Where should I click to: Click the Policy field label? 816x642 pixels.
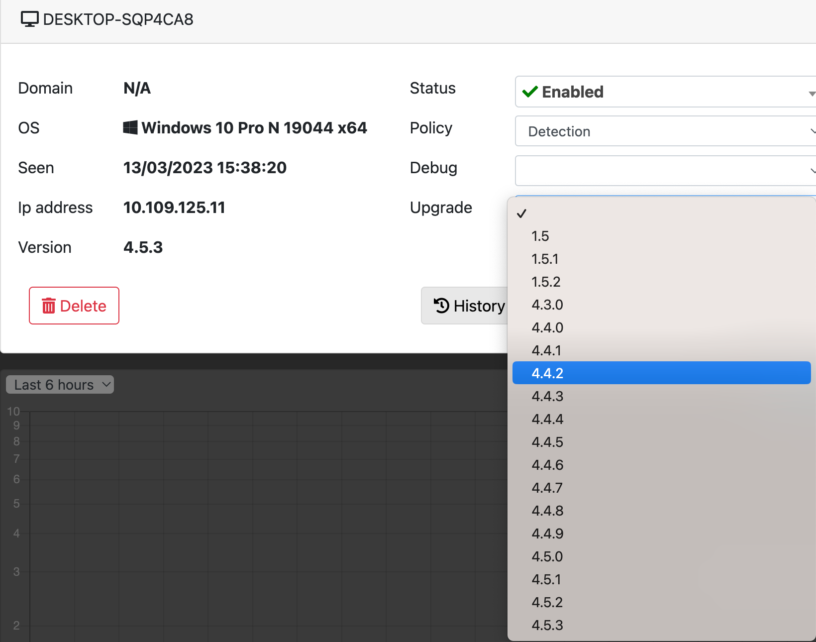pos(431,128)
